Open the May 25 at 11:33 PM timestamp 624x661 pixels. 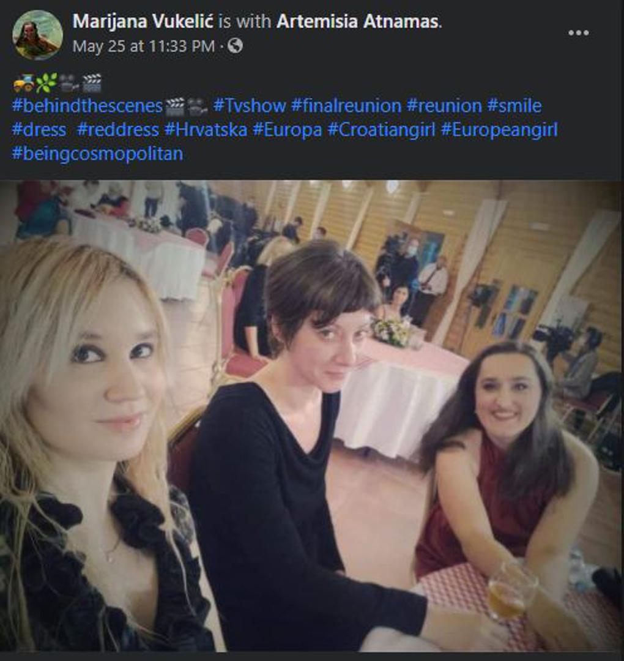144,46
